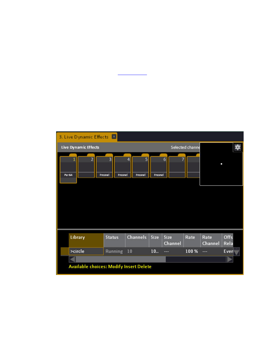This screenshot has height=343, width=265.
Task: Click the row selector beside >circle
Action: (x=64, y=251)
